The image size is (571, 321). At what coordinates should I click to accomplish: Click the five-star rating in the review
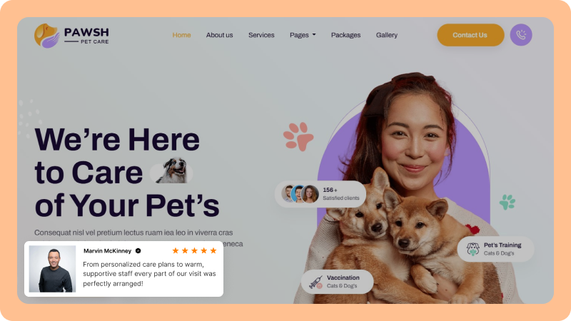pos(194,250)
